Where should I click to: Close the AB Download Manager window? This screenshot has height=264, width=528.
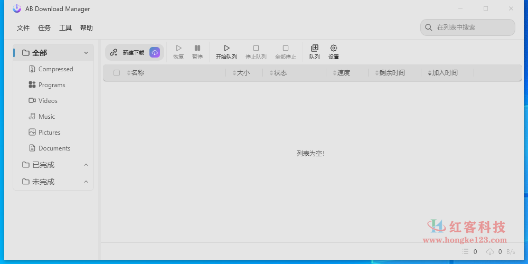click(x=511, y=9)
